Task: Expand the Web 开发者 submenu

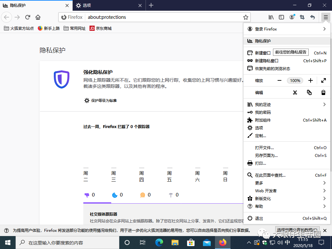Action: 287,191
